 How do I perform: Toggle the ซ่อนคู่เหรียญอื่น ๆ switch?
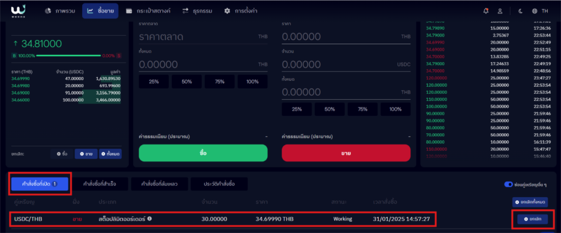coord(508,184)
